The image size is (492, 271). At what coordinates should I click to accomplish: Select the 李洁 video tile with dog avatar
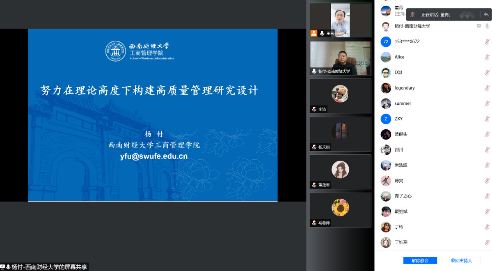click(x=340, y=96)
